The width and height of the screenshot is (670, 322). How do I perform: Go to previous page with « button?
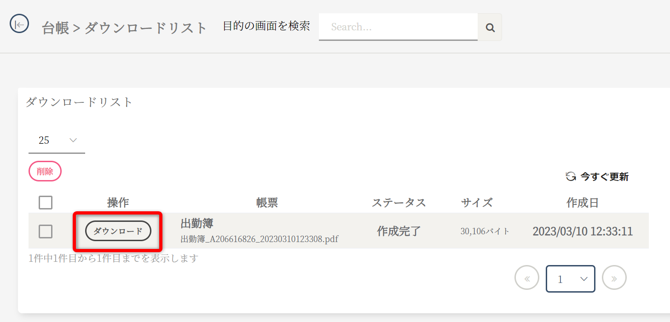[527, 278]
